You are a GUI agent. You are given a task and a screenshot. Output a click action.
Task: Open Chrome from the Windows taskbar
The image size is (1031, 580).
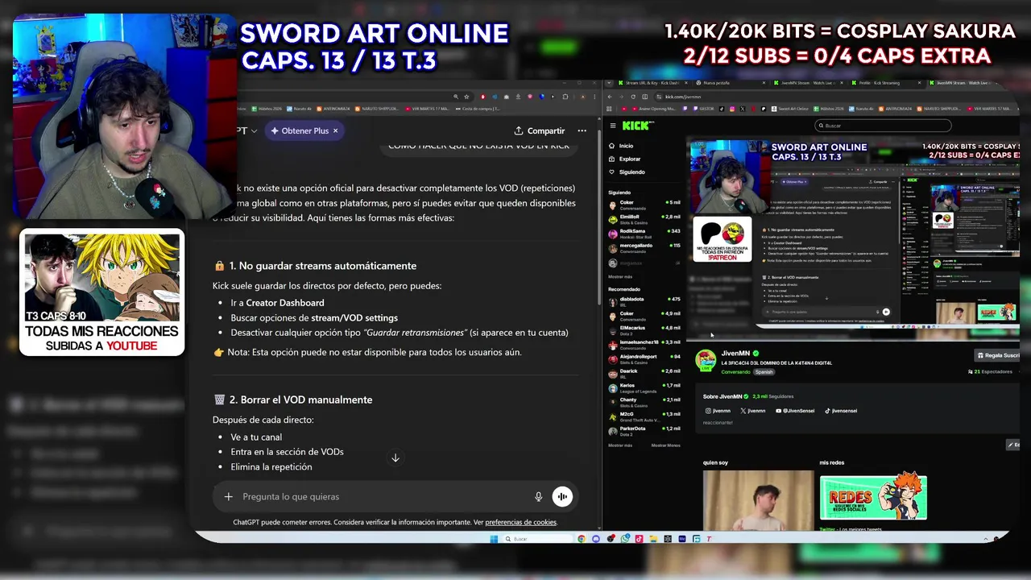tap(582, 539)
